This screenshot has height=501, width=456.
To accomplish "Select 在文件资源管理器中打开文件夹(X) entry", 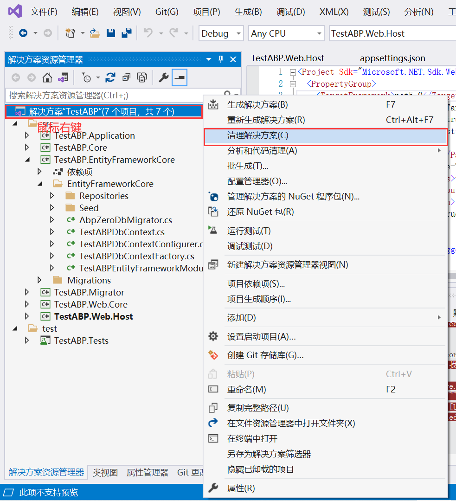I will 325,424.
